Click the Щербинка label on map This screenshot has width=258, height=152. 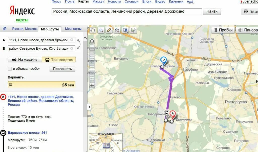(x=156, y=140)
